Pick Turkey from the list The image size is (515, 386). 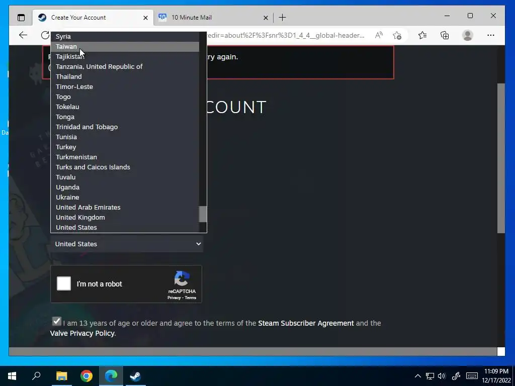[x=125, y=147]
